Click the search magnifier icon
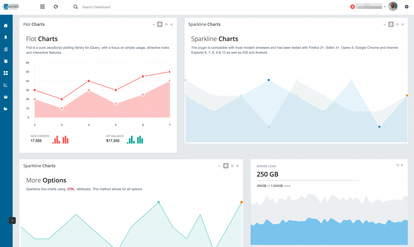This screenshot has width=414, height=247. coord(76,7)
